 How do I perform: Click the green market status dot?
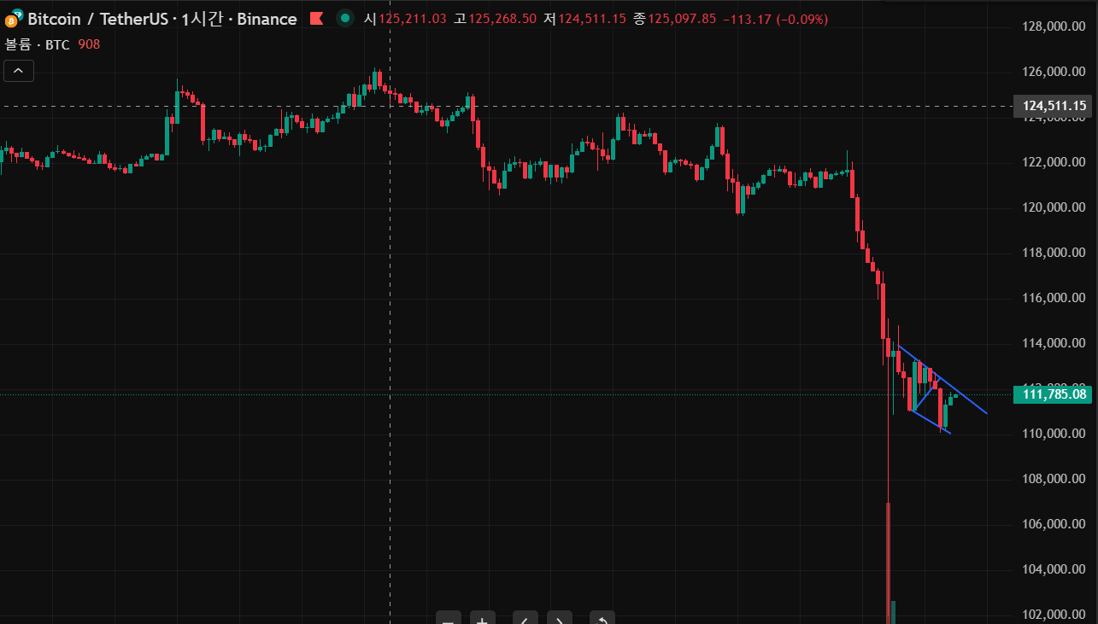click(x=344, y=19)
